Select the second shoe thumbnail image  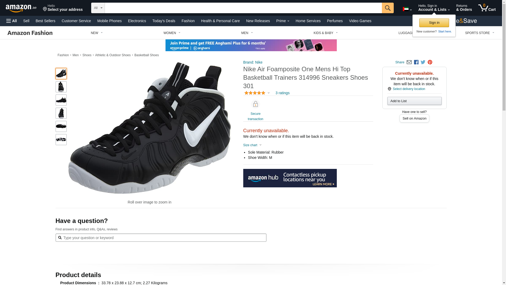[x=61, y=87]
